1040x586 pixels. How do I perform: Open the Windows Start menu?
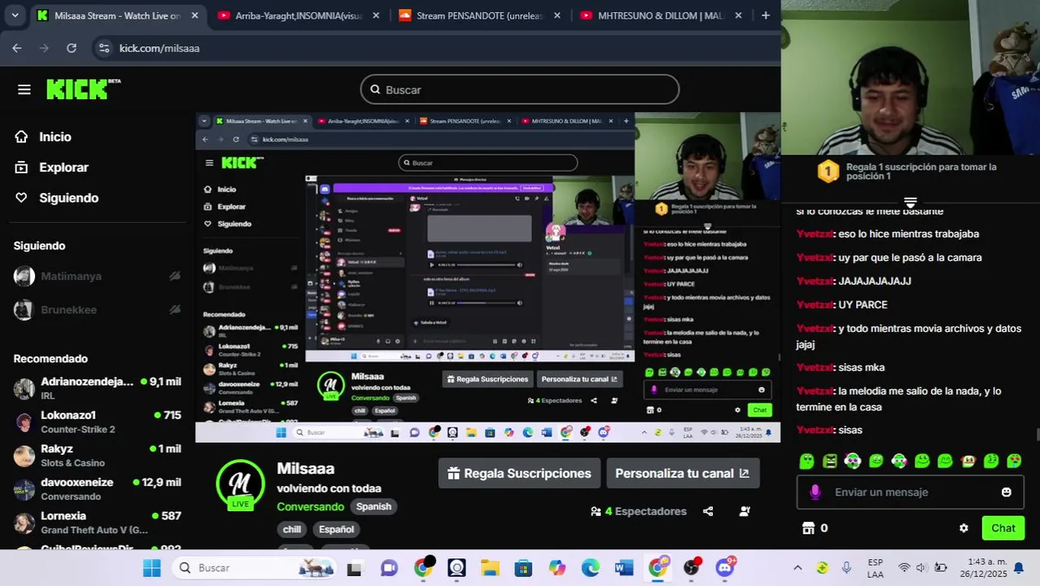point(151,567)
